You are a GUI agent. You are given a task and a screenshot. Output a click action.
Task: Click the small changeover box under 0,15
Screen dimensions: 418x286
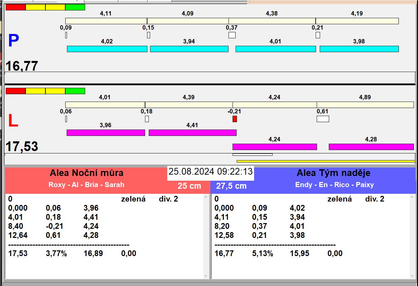click(x=148, y=35)
